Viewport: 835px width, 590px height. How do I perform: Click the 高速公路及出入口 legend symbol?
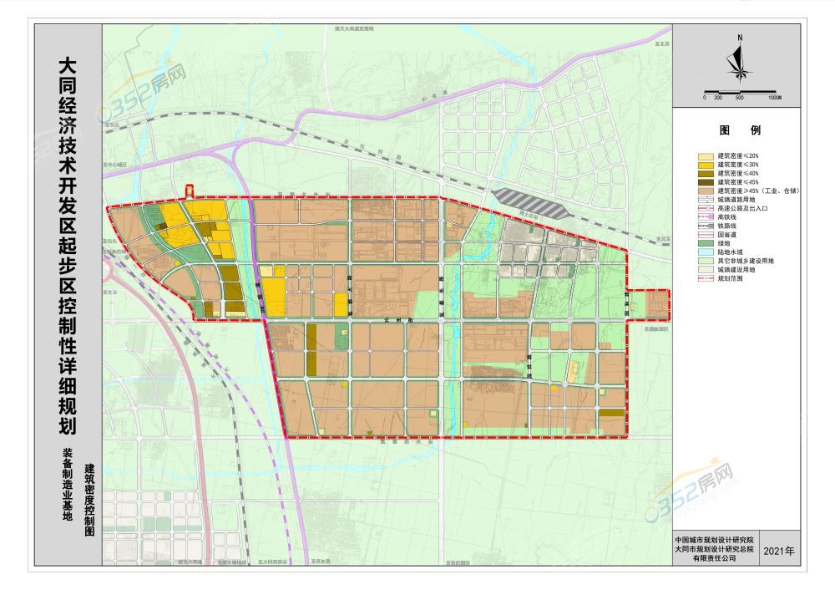coord(706,208)
